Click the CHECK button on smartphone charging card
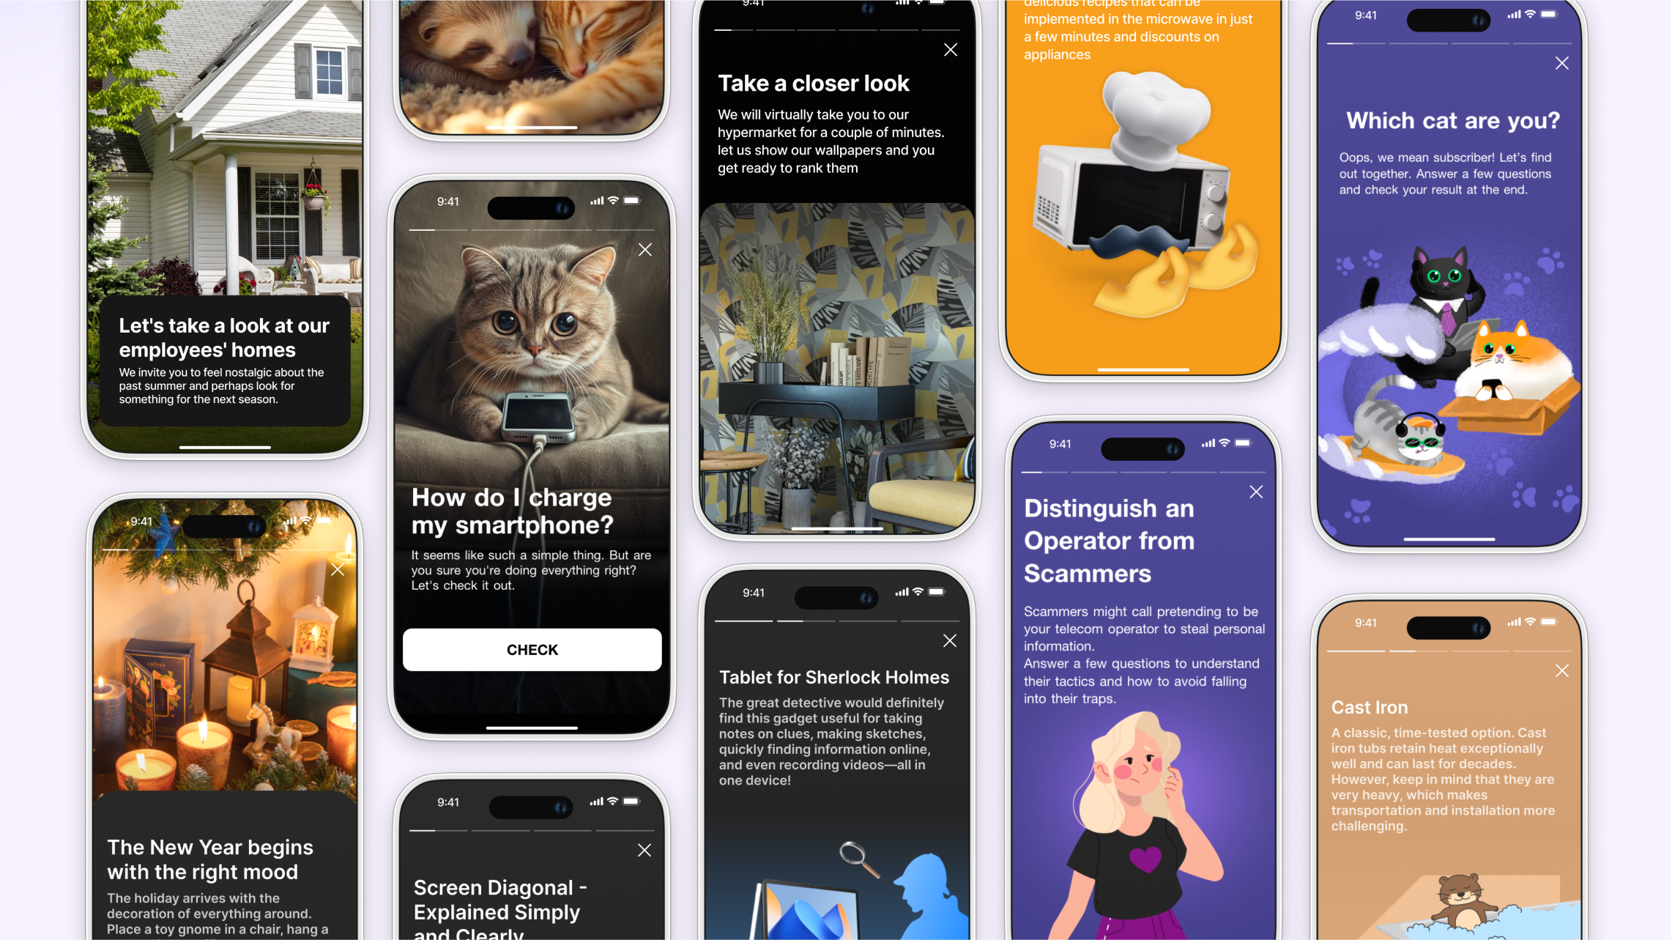The height and width of the screenshot is (940, 1672). [532, 649]
